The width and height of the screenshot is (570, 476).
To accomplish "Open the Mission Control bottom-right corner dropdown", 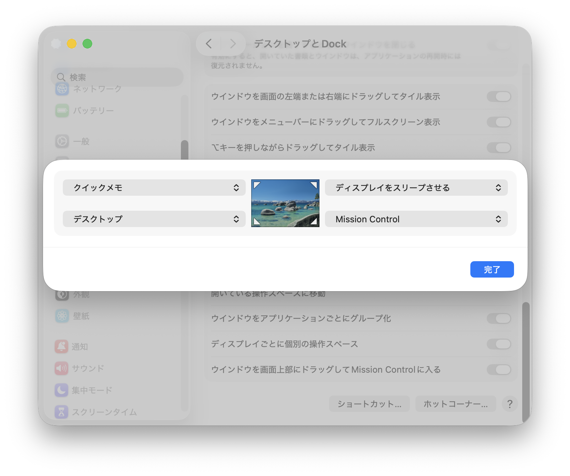I will pyautogui.click(x=416, y=219).
